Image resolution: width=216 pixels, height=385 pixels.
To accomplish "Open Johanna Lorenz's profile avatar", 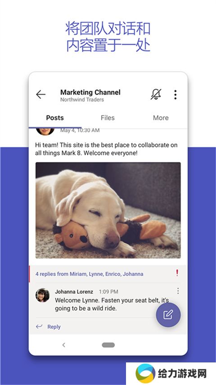I will tap(42, 295).
